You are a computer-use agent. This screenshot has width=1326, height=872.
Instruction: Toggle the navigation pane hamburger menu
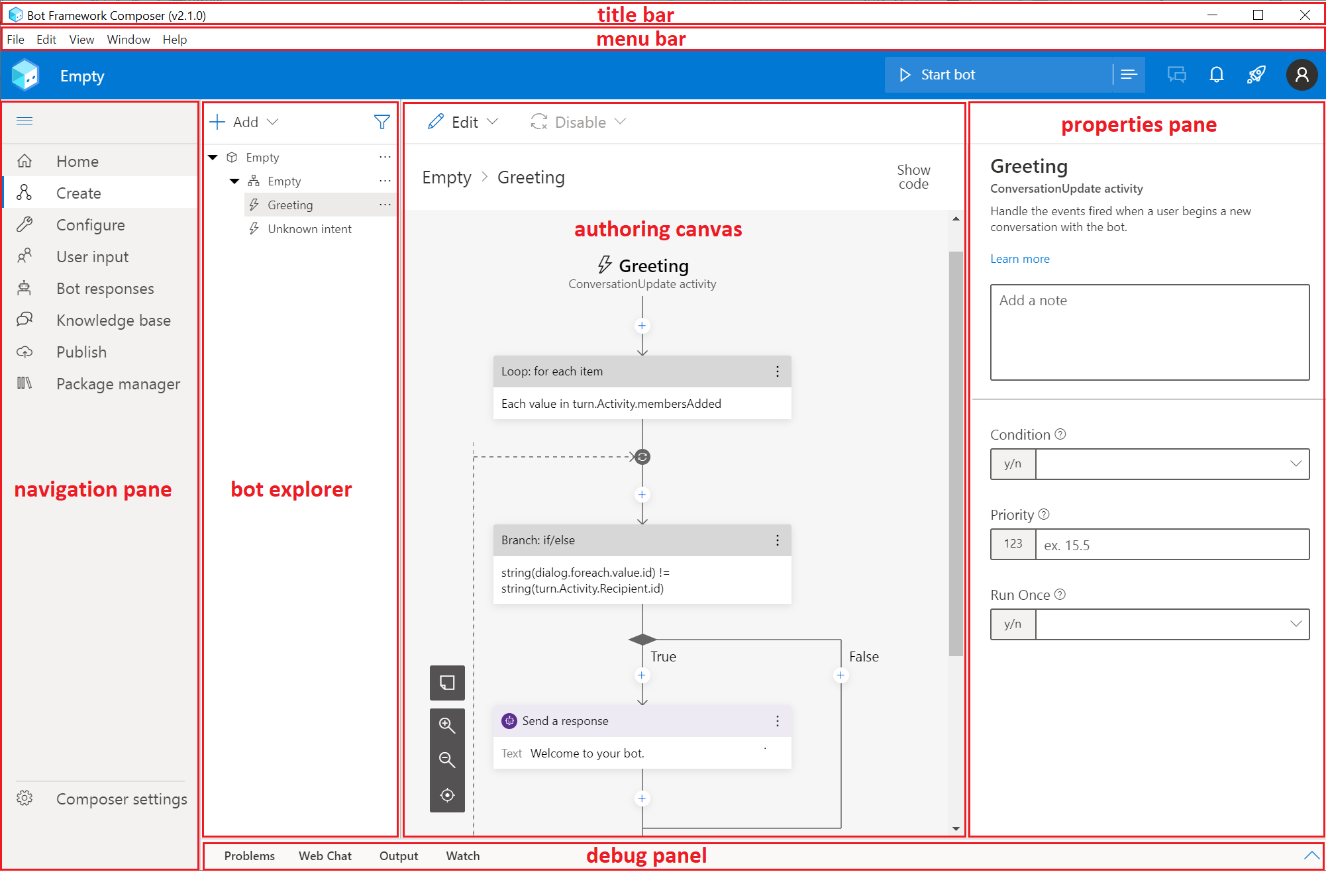(25, 121)
